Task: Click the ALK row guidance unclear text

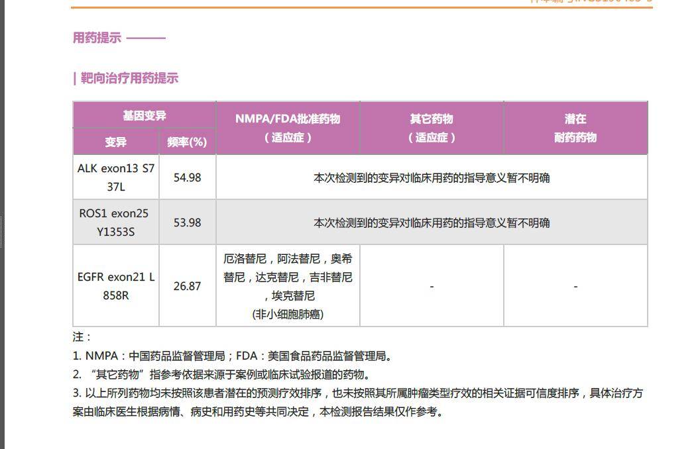Action: coord(432,177)
